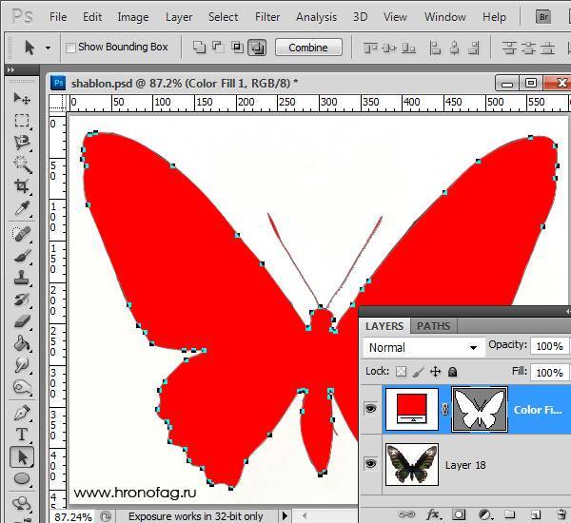Click Align top edges icon

[x=370, y=48]
